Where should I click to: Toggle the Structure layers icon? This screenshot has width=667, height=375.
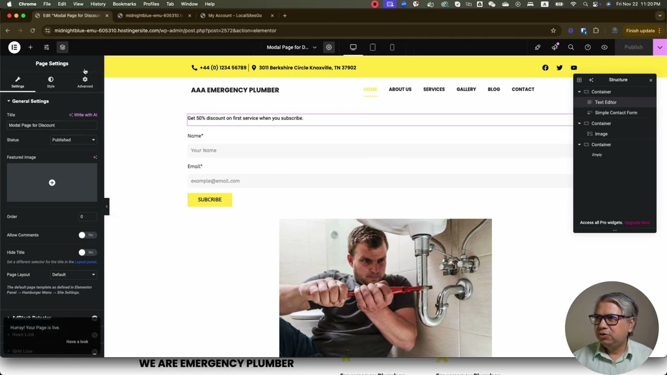(x=63, y=47)
